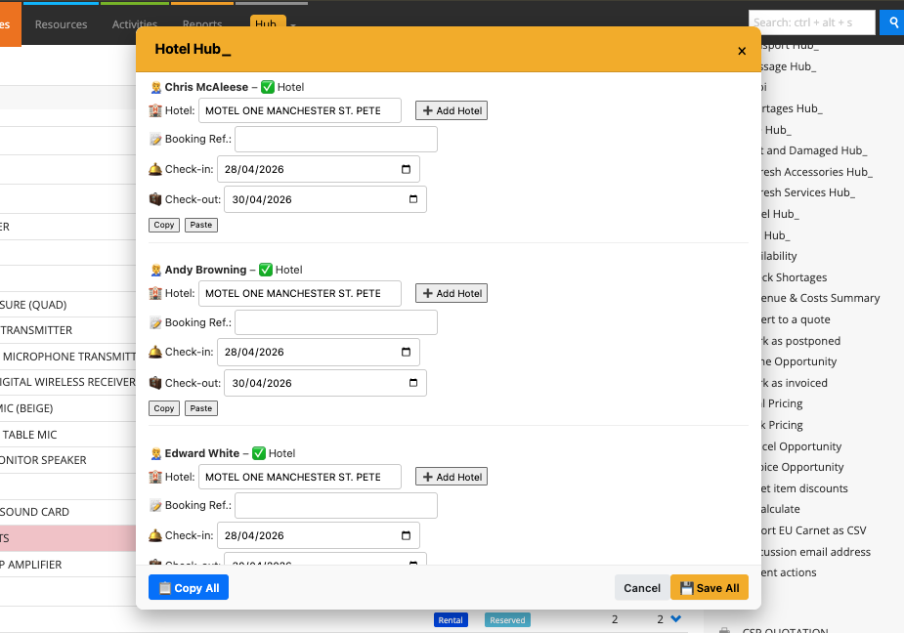The width and height of the screenshot is (904, 633).
Task: Click Lost and Damaged Hub link
Action: (814, 150)
